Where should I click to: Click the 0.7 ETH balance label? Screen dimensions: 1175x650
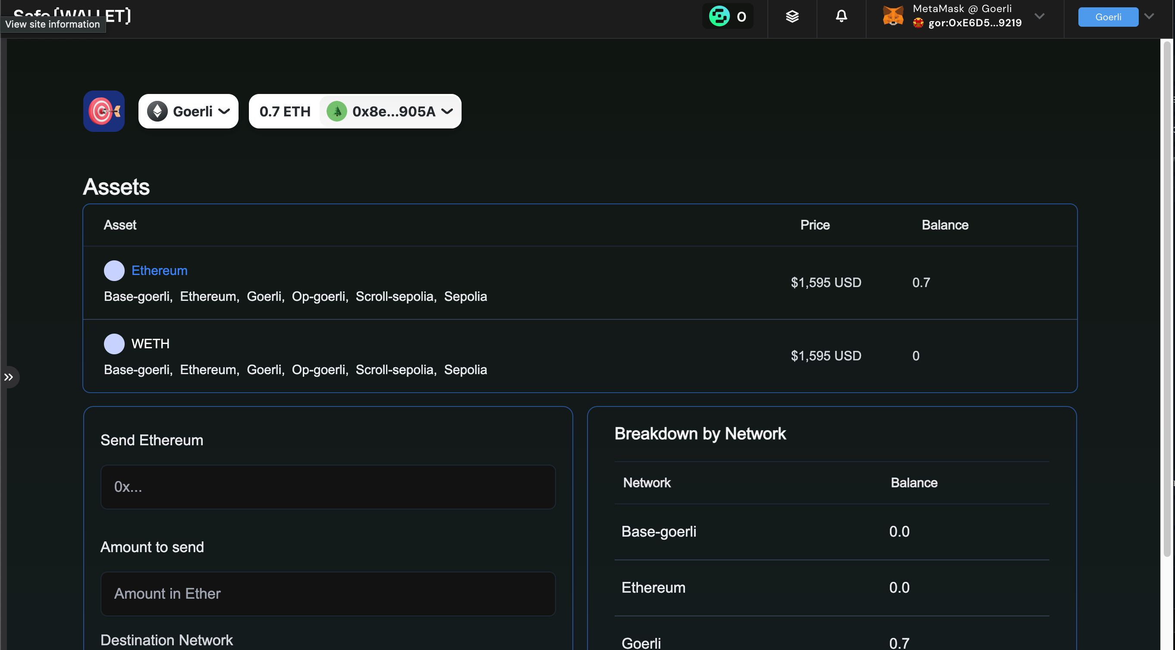coord(285,111)
